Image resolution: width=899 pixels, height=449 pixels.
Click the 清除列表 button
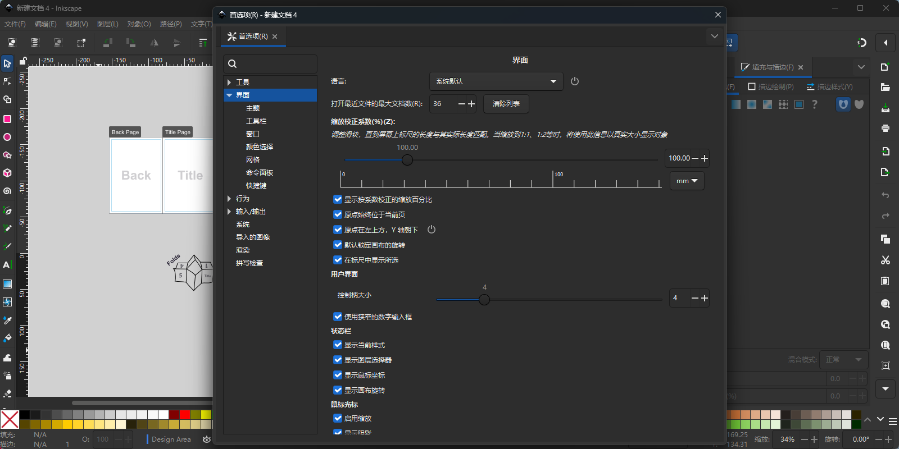(x=506, y=104)
